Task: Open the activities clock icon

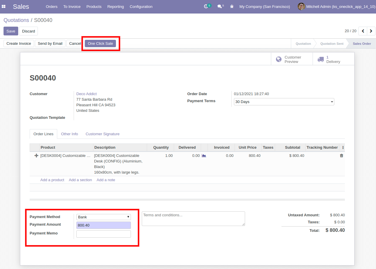Action: pyautogui.click(x=206, y=6)
